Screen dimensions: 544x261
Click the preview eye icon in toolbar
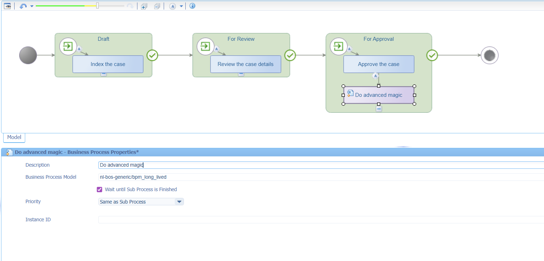tap(7, 6)
